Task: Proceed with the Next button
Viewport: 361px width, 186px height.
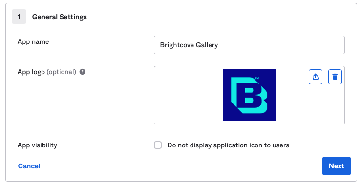Action: pyautogui.click(x=337, y=166)
